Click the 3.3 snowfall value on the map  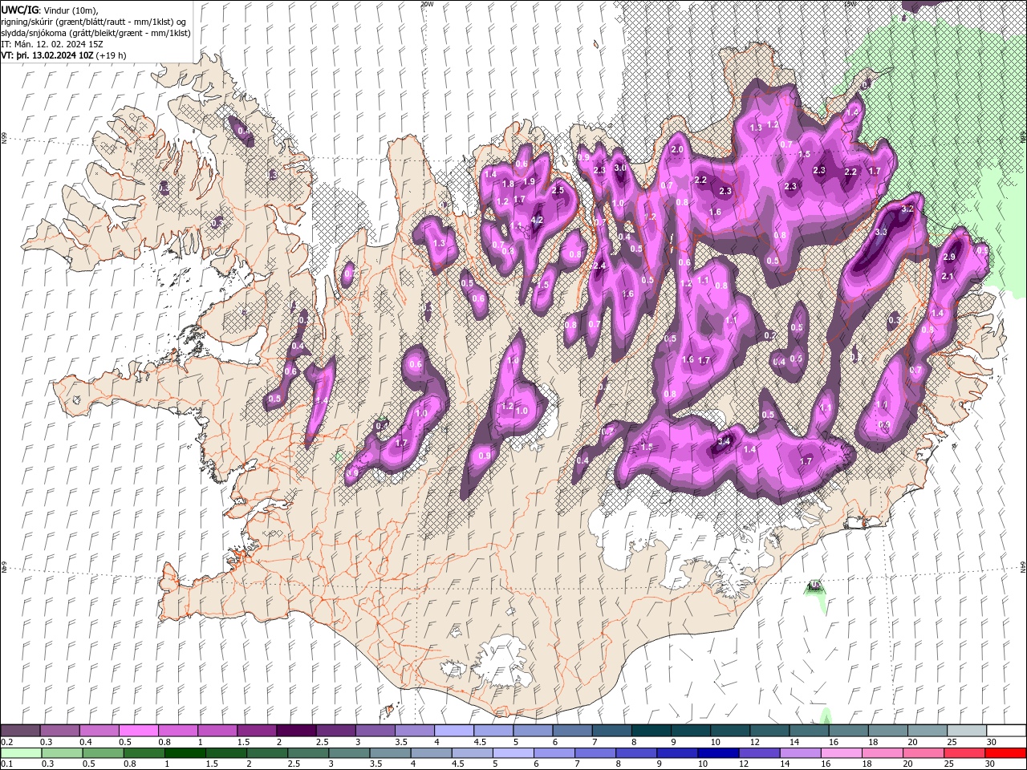pyautogui.click(x=880, y=233)
